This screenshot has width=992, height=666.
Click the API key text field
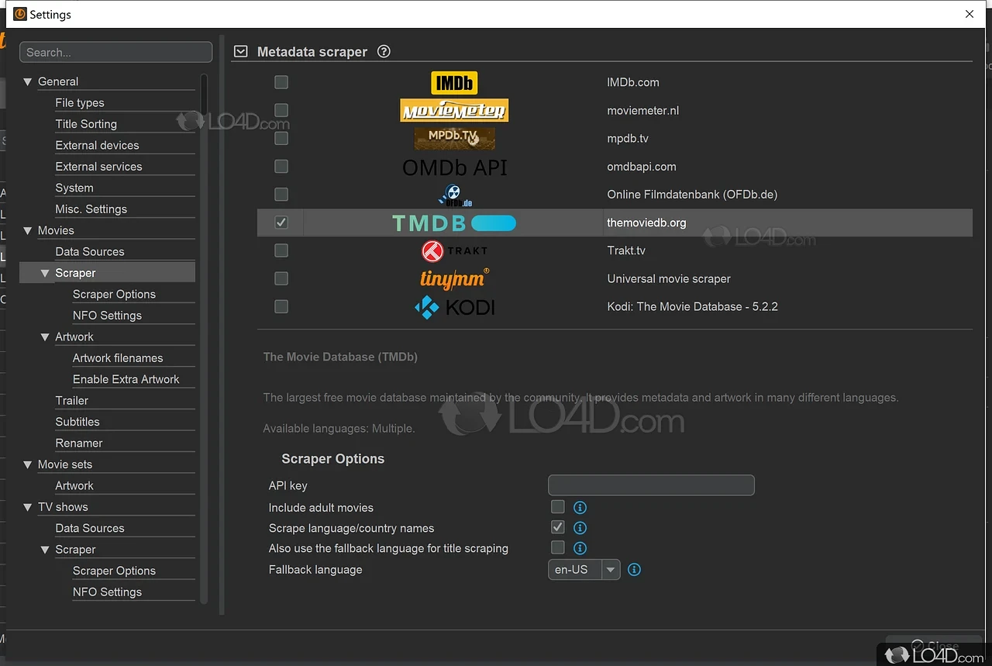click(650, 485)
